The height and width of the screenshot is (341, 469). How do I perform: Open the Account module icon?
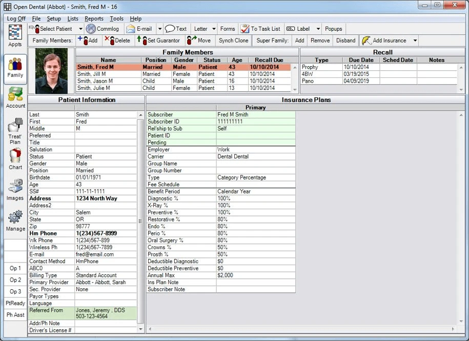coord(15,97)
